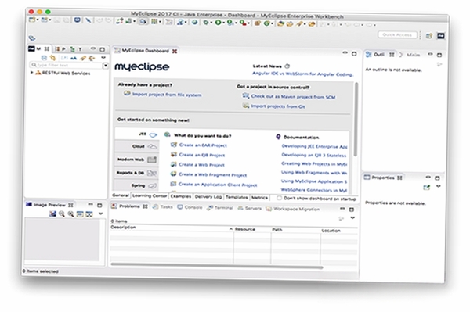Click the New wizard toolbar icon
Screen dimensions: 470x312
(x=32, y=20)
